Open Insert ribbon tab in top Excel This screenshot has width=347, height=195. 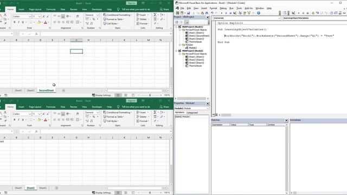[x=21, y=9]
